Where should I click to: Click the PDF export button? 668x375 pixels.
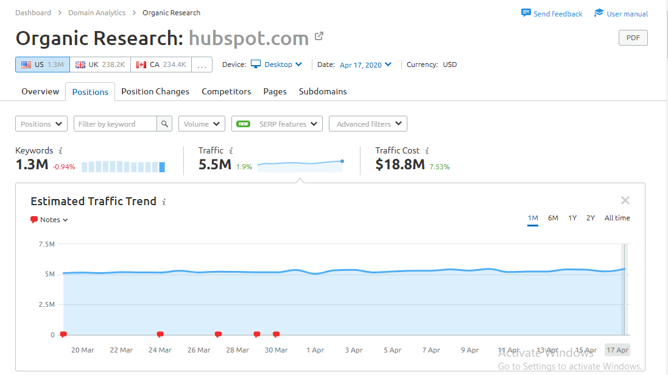(633, 38)
